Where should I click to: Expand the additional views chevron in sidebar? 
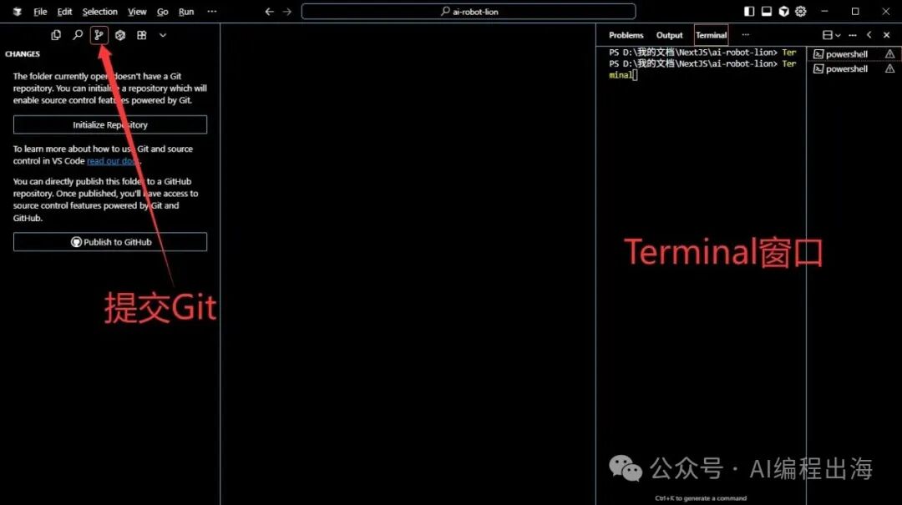click(163, 35)
